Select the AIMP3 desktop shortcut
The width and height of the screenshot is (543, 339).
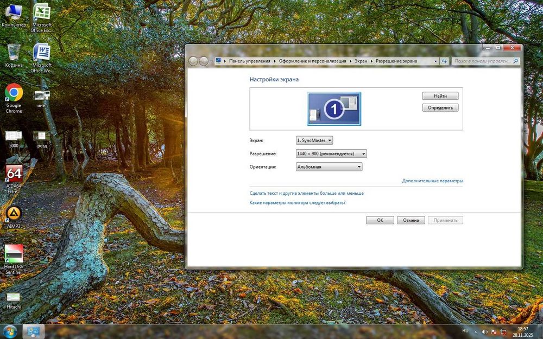(14, 218)
